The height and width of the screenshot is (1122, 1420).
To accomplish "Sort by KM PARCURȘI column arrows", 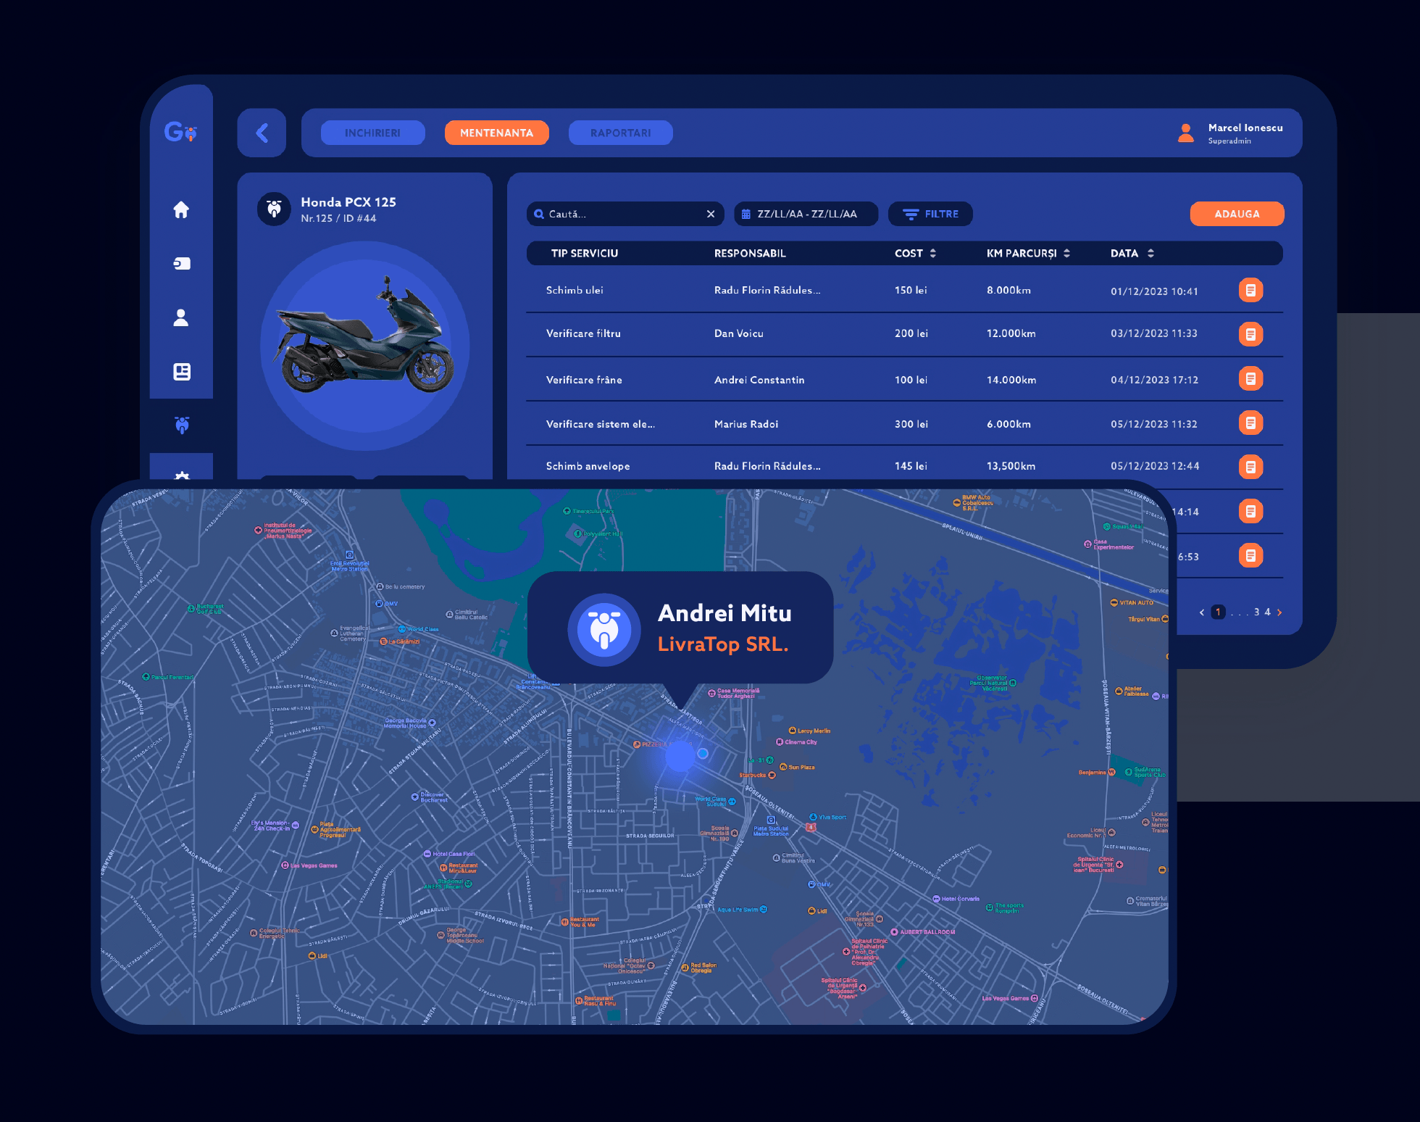I will [1066, 253].
